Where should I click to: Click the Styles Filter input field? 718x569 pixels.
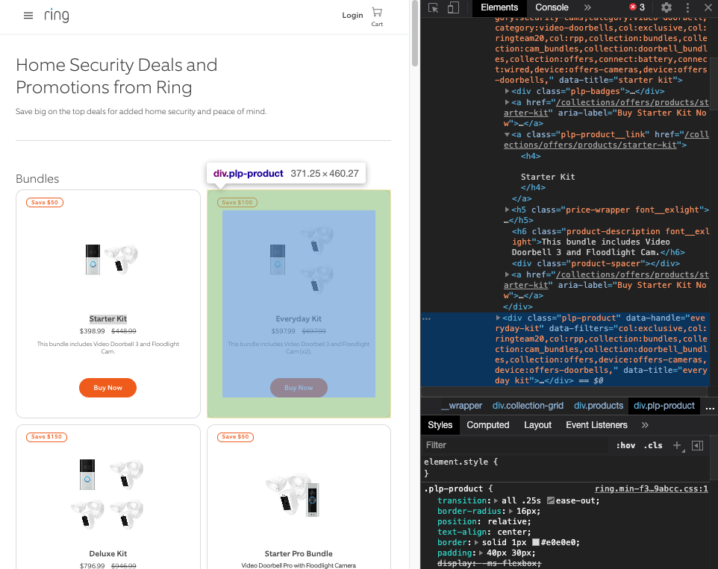click(x=515, y=445)
